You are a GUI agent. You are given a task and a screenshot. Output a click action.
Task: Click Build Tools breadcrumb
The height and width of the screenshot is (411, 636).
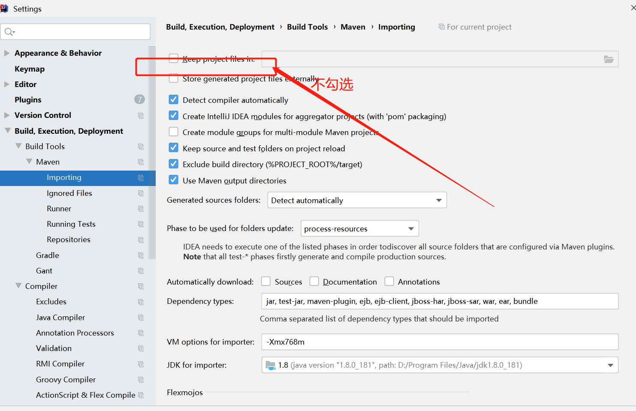pyautogui.click(x=307, y=27)
